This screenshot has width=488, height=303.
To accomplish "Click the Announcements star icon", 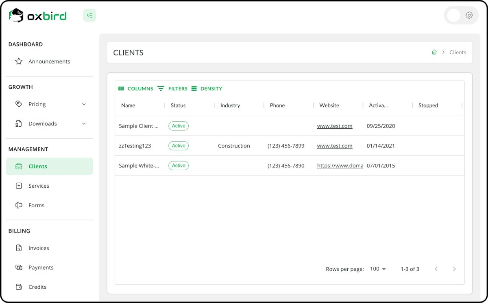I will pyautogui.click(x=19, y=61).
